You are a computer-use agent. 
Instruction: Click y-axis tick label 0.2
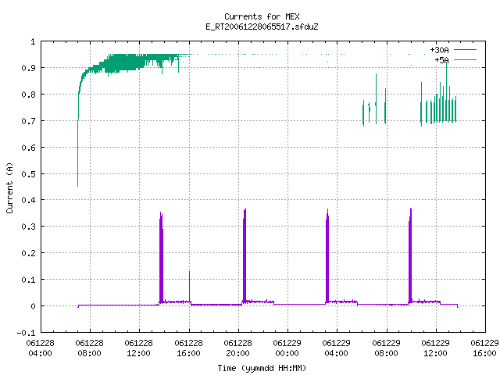[28, 253]
